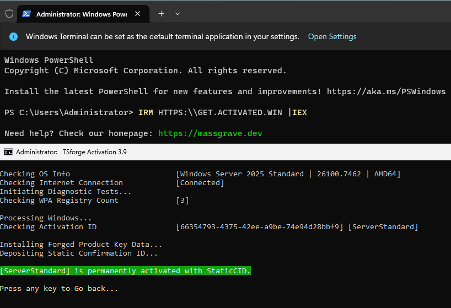Click the Processing Windows... line
Image resolution: width=451 pixels, height=308 pixels.
click(x=46, y=218)
